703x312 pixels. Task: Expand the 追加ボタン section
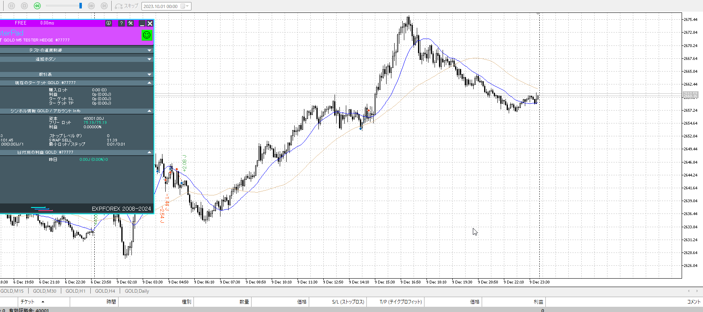point(150,59)
